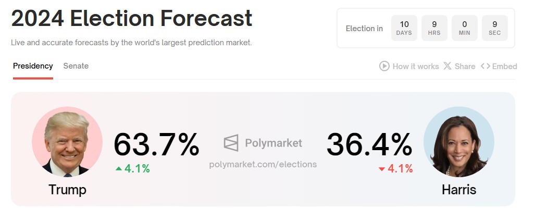Image resolution: width=535 pixels, height=213 pixels.
Task: Click the X share icon
Action: pos(447,66)
